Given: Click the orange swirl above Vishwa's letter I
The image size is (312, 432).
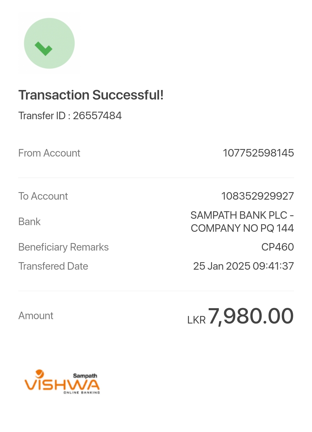Looking at the screenshot, I should (x=40, y=374).
